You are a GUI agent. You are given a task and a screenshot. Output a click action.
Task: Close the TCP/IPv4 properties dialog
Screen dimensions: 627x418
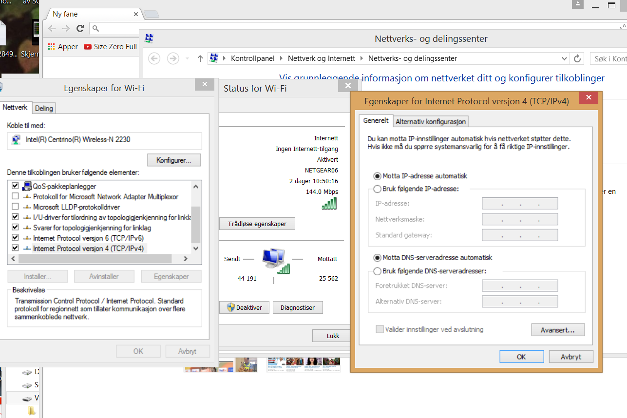[589, 97]
